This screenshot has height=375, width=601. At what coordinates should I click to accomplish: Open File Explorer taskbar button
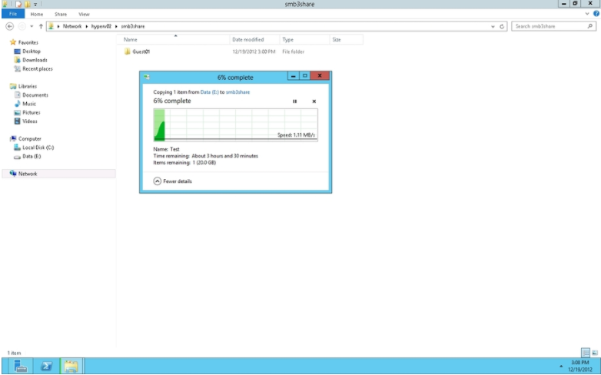pyautogui.click(x=71, y=366)
